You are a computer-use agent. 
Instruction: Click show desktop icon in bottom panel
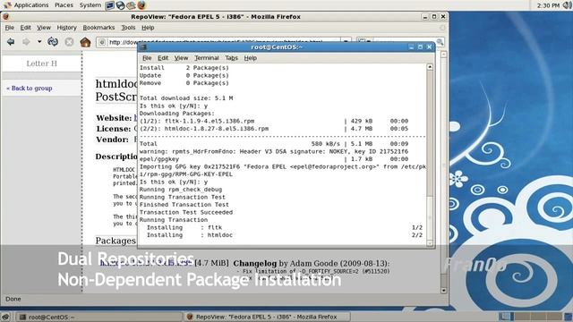pos(6,317)
